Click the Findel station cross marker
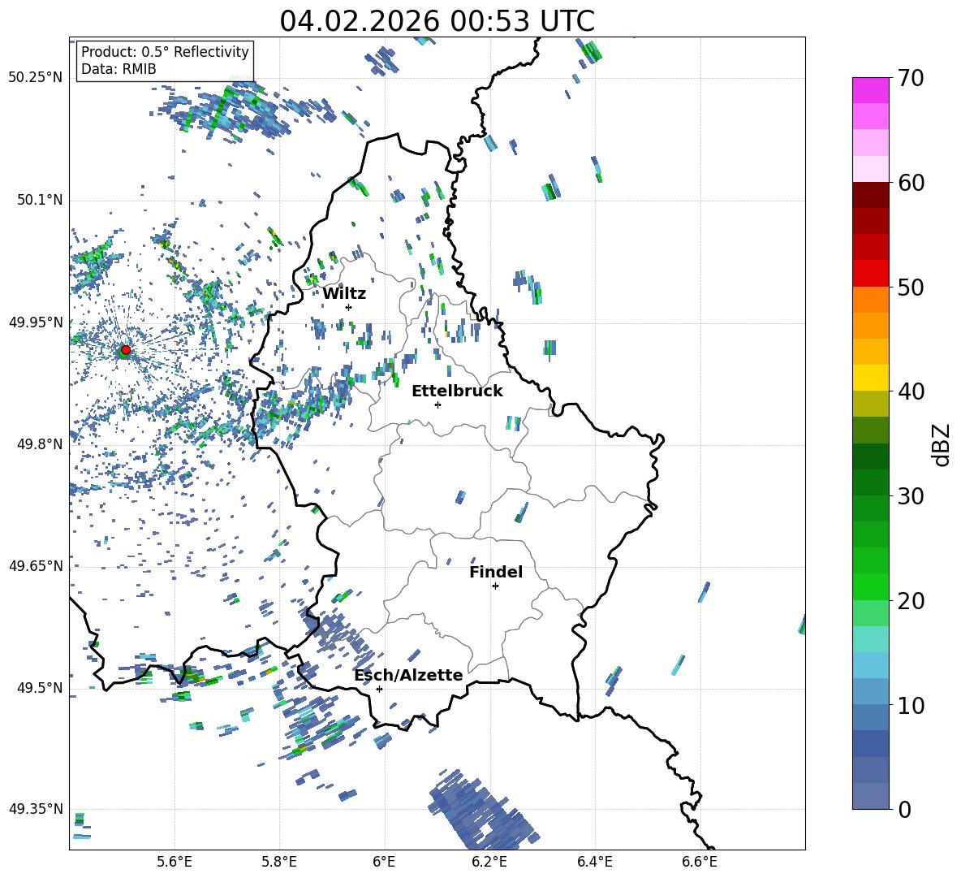Image resolution: width=961 pixels, height=878 pixels. click(495, 586)
